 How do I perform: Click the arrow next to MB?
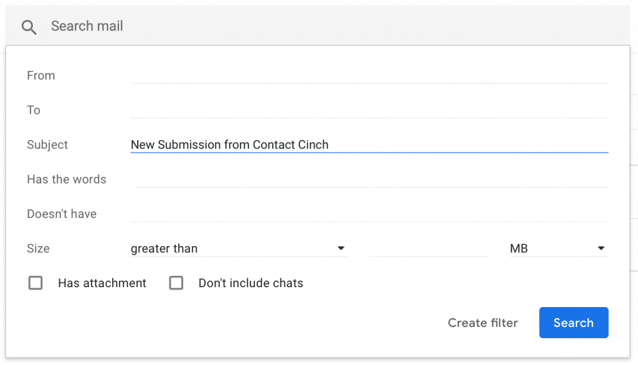601,249
